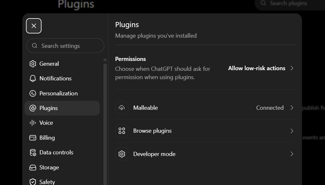Open the Allow low-risk actions permission selector
The height and width of the screenshot is (185, 325).
pos(261,68)
